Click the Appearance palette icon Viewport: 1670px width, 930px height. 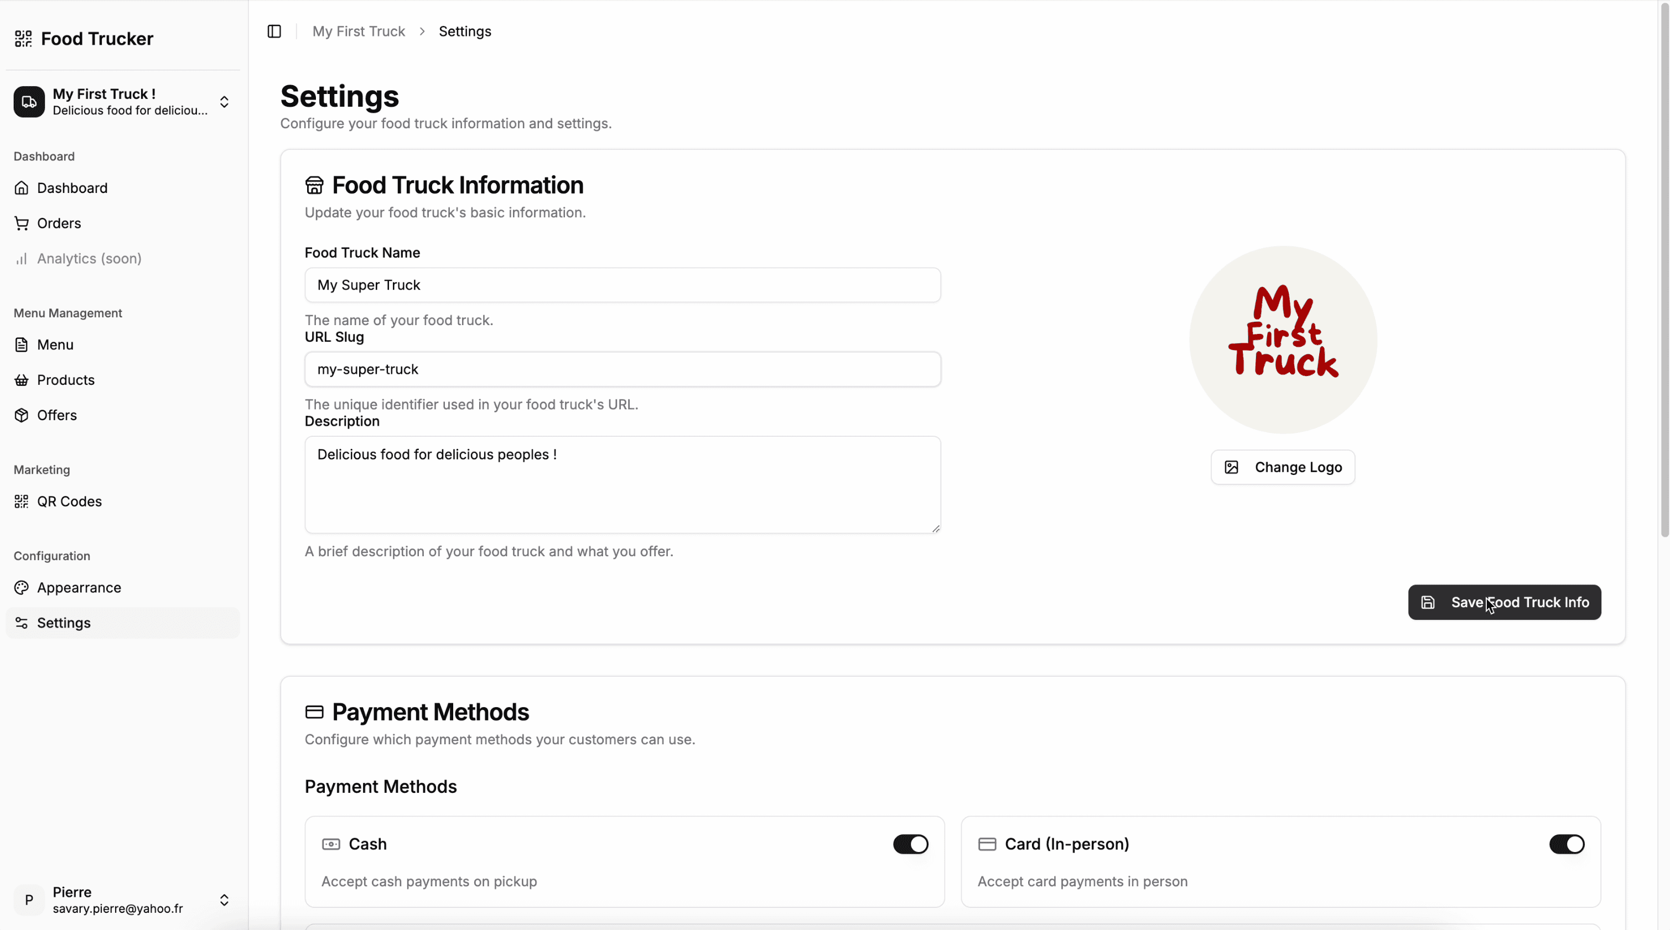coord(22,587)
